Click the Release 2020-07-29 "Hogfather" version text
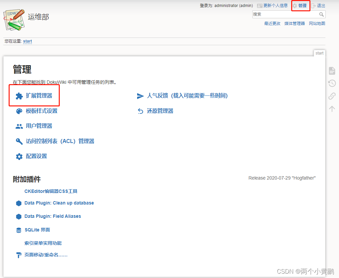Image resolution: width=339 pixels, height=278 pixels. tap(282, 178)
